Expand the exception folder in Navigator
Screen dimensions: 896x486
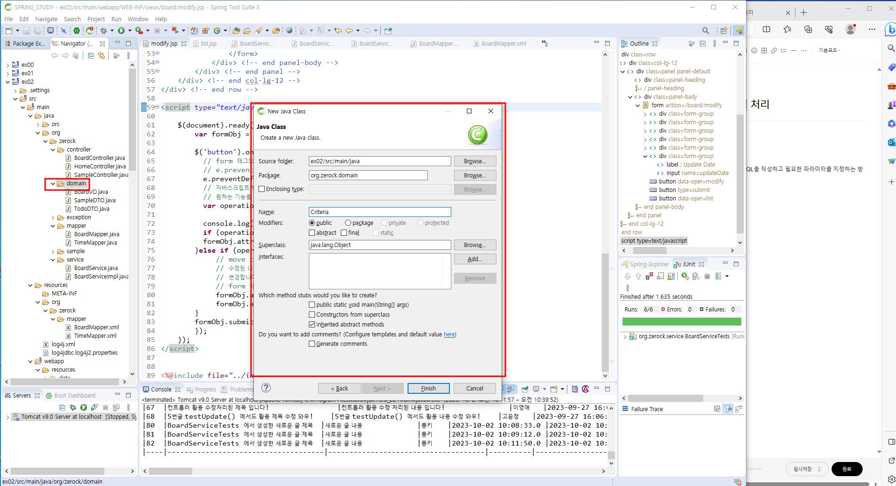[x=53, y=217]
